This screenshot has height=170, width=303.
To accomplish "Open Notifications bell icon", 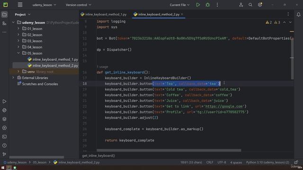I will coord(299,15).
